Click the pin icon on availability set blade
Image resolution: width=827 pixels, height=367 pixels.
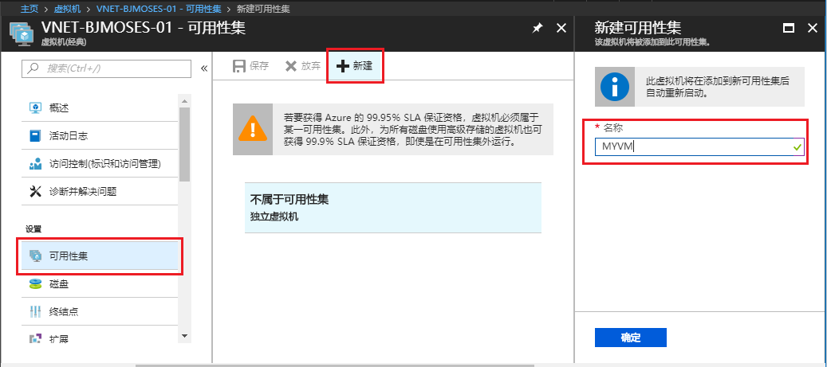tap(538, 28)
